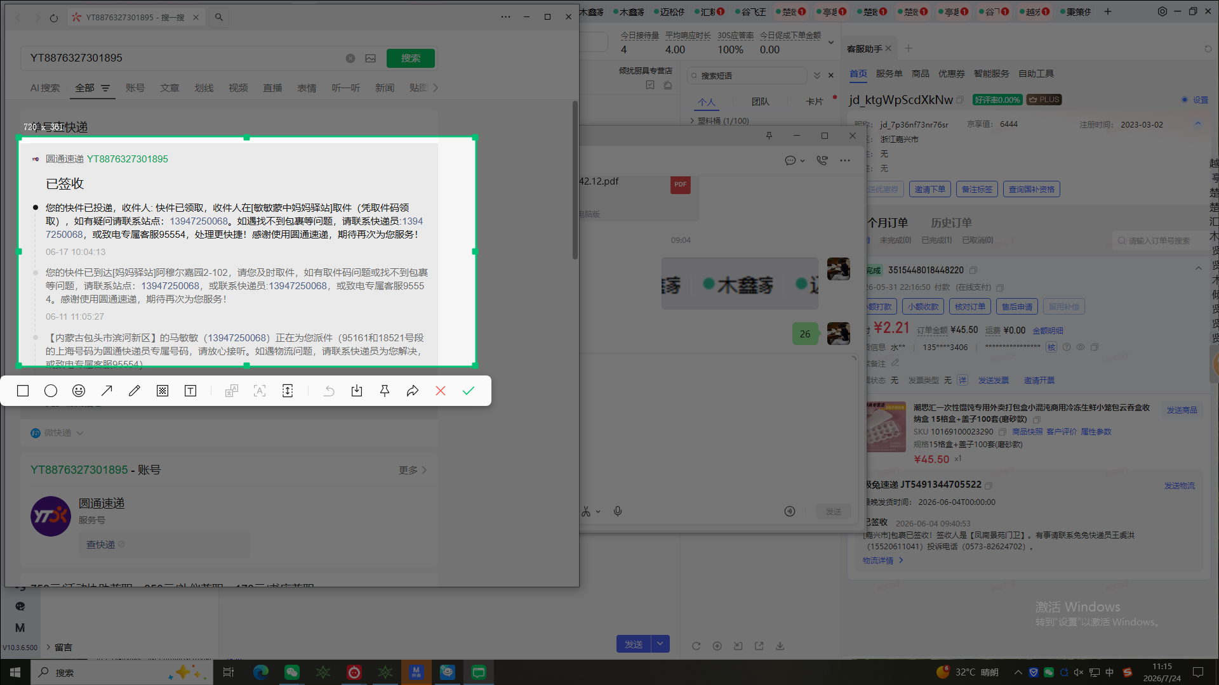Clear the search box text
Image resolution: width=1219 pixels, height=685 pixels.
[350, 58]
